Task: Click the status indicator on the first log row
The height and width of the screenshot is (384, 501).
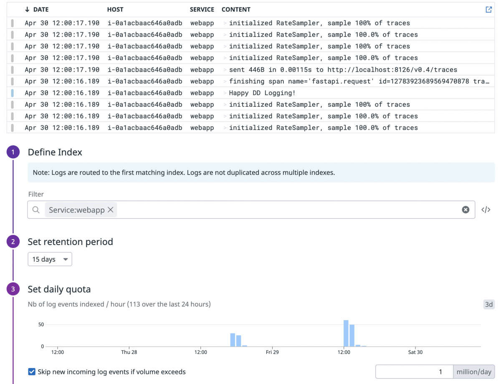Action: (x=13, y=23)
